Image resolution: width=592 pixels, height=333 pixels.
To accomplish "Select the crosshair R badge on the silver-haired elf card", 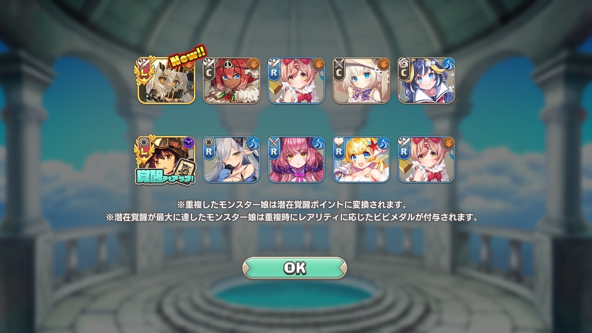I will 209,148.
